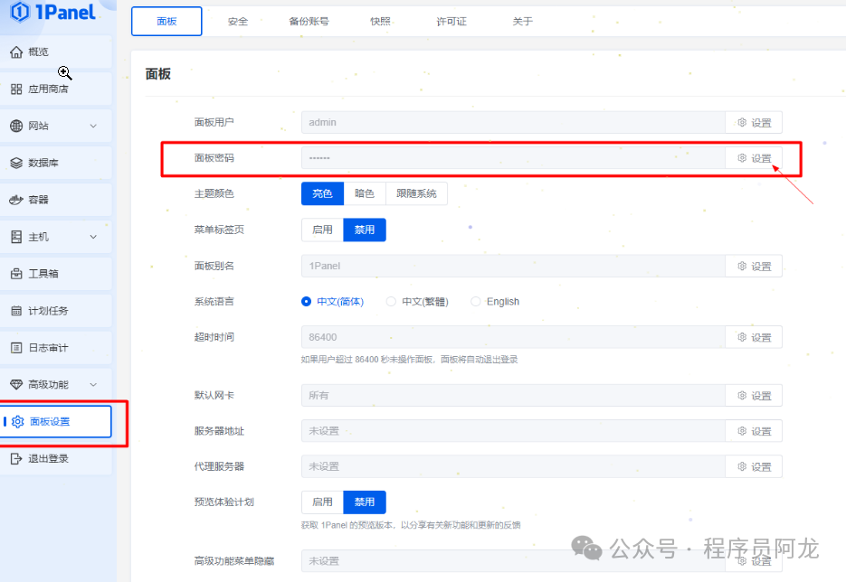Click the 服务器地址 input field
The image size is (846, 582).
pos(513,431)
